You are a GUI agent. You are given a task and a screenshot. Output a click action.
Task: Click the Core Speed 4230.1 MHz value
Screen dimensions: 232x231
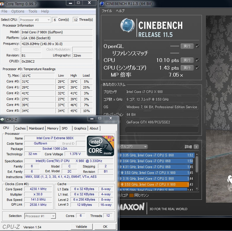38,189
